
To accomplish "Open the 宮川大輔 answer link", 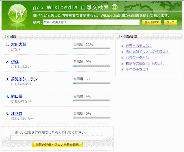I will point(18,45).
